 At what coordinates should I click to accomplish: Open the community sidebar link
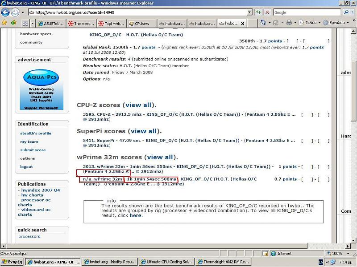[x=31, y=42]
